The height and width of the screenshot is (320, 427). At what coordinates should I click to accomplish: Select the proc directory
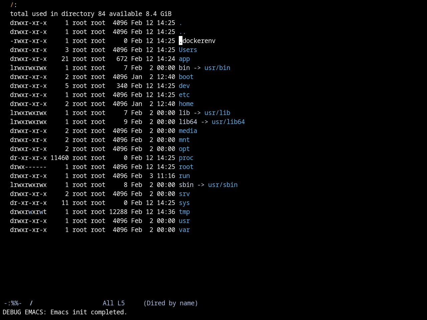(x=186, y=158)
